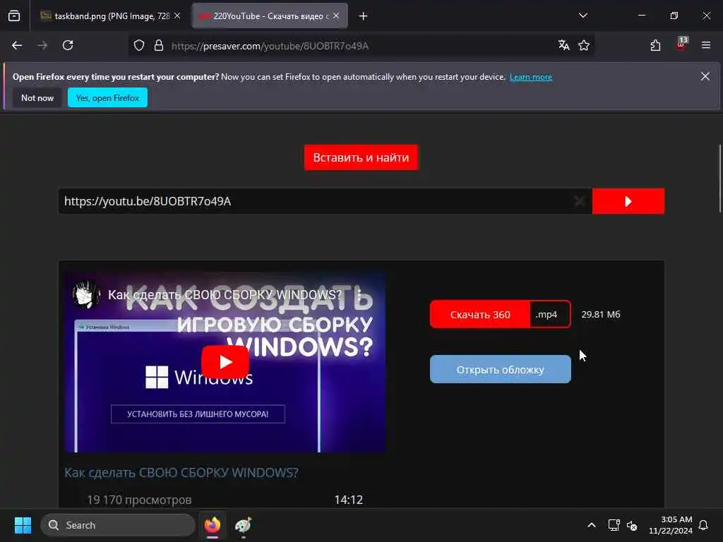This screenshot has height=542, width=723.
Task: Click the Вставить и найти button
Action: [x=361, y=157]
